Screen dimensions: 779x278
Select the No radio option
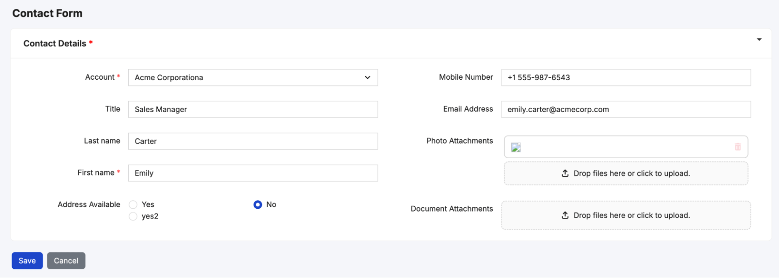click(258, 205)
